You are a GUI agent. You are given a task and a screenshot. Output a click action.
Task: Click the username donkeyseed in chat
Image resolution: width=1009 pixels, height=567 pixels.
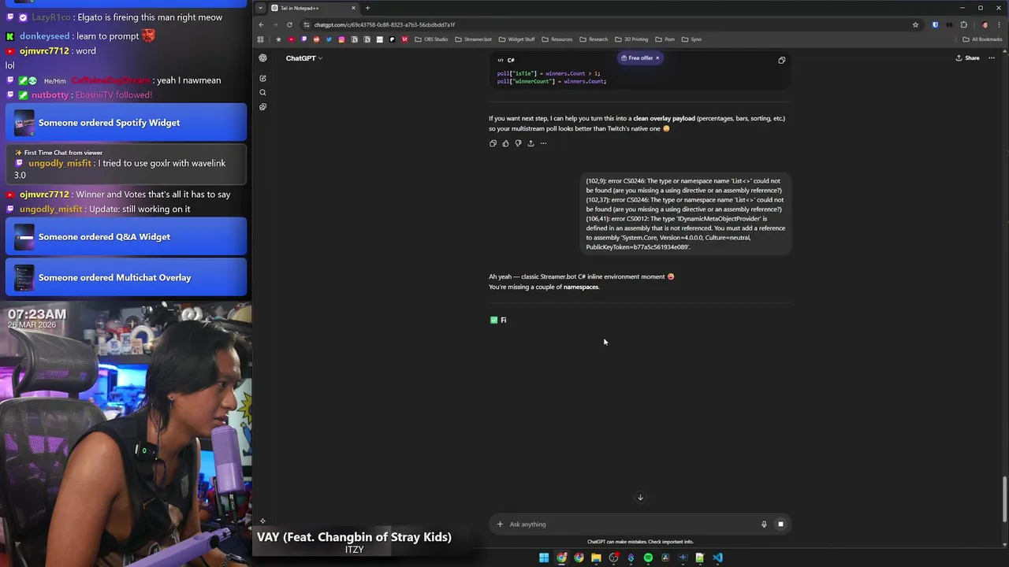[45, 36]
